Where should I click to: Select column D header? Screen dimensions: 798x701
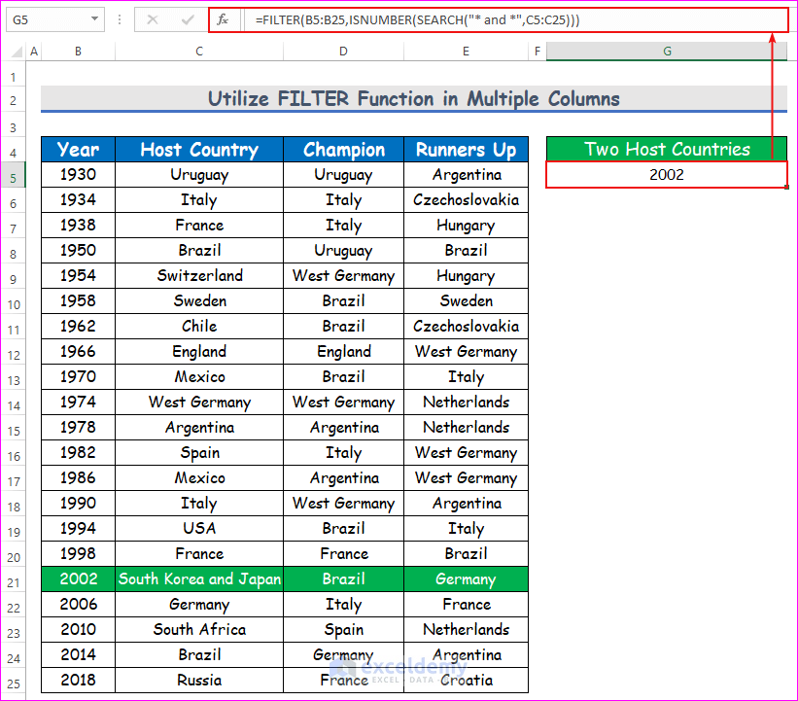pos(343,52)
